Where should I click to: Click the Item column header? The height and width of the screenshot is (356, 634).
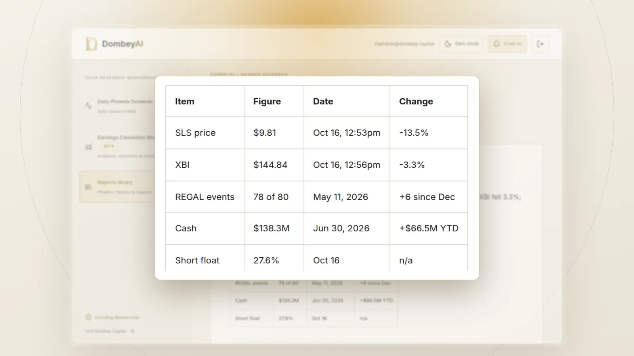pos(205,101)
